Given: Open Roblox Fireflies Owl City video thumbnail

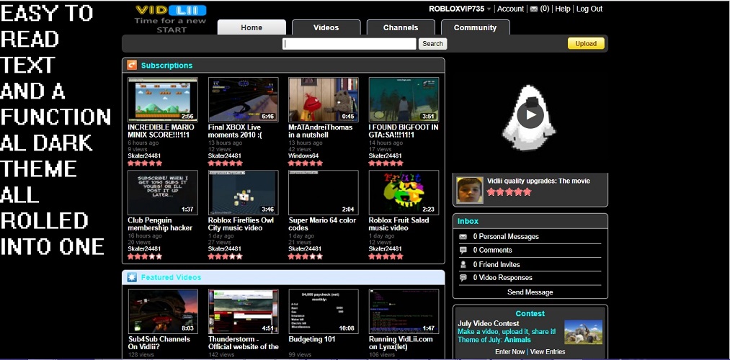Looking at the screenshot, I should [x=243, y=192].
